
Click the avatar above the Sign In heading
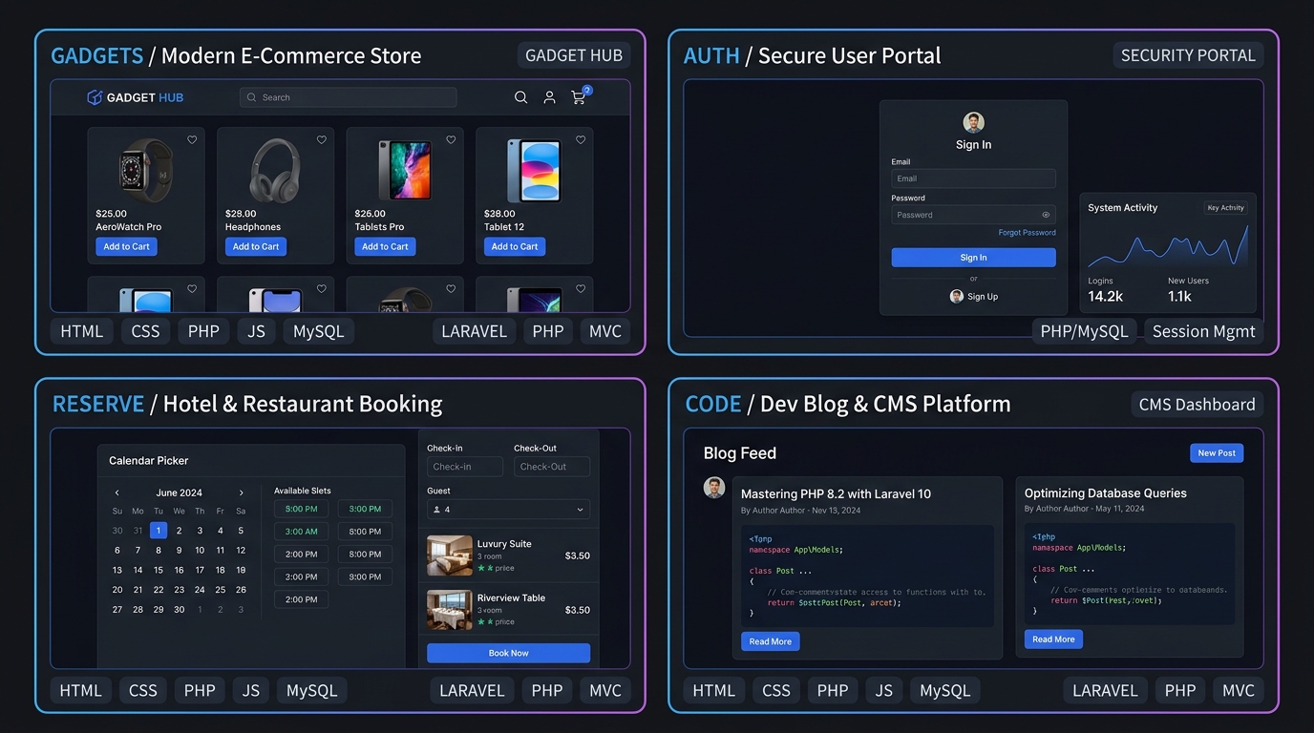point(973,122)
